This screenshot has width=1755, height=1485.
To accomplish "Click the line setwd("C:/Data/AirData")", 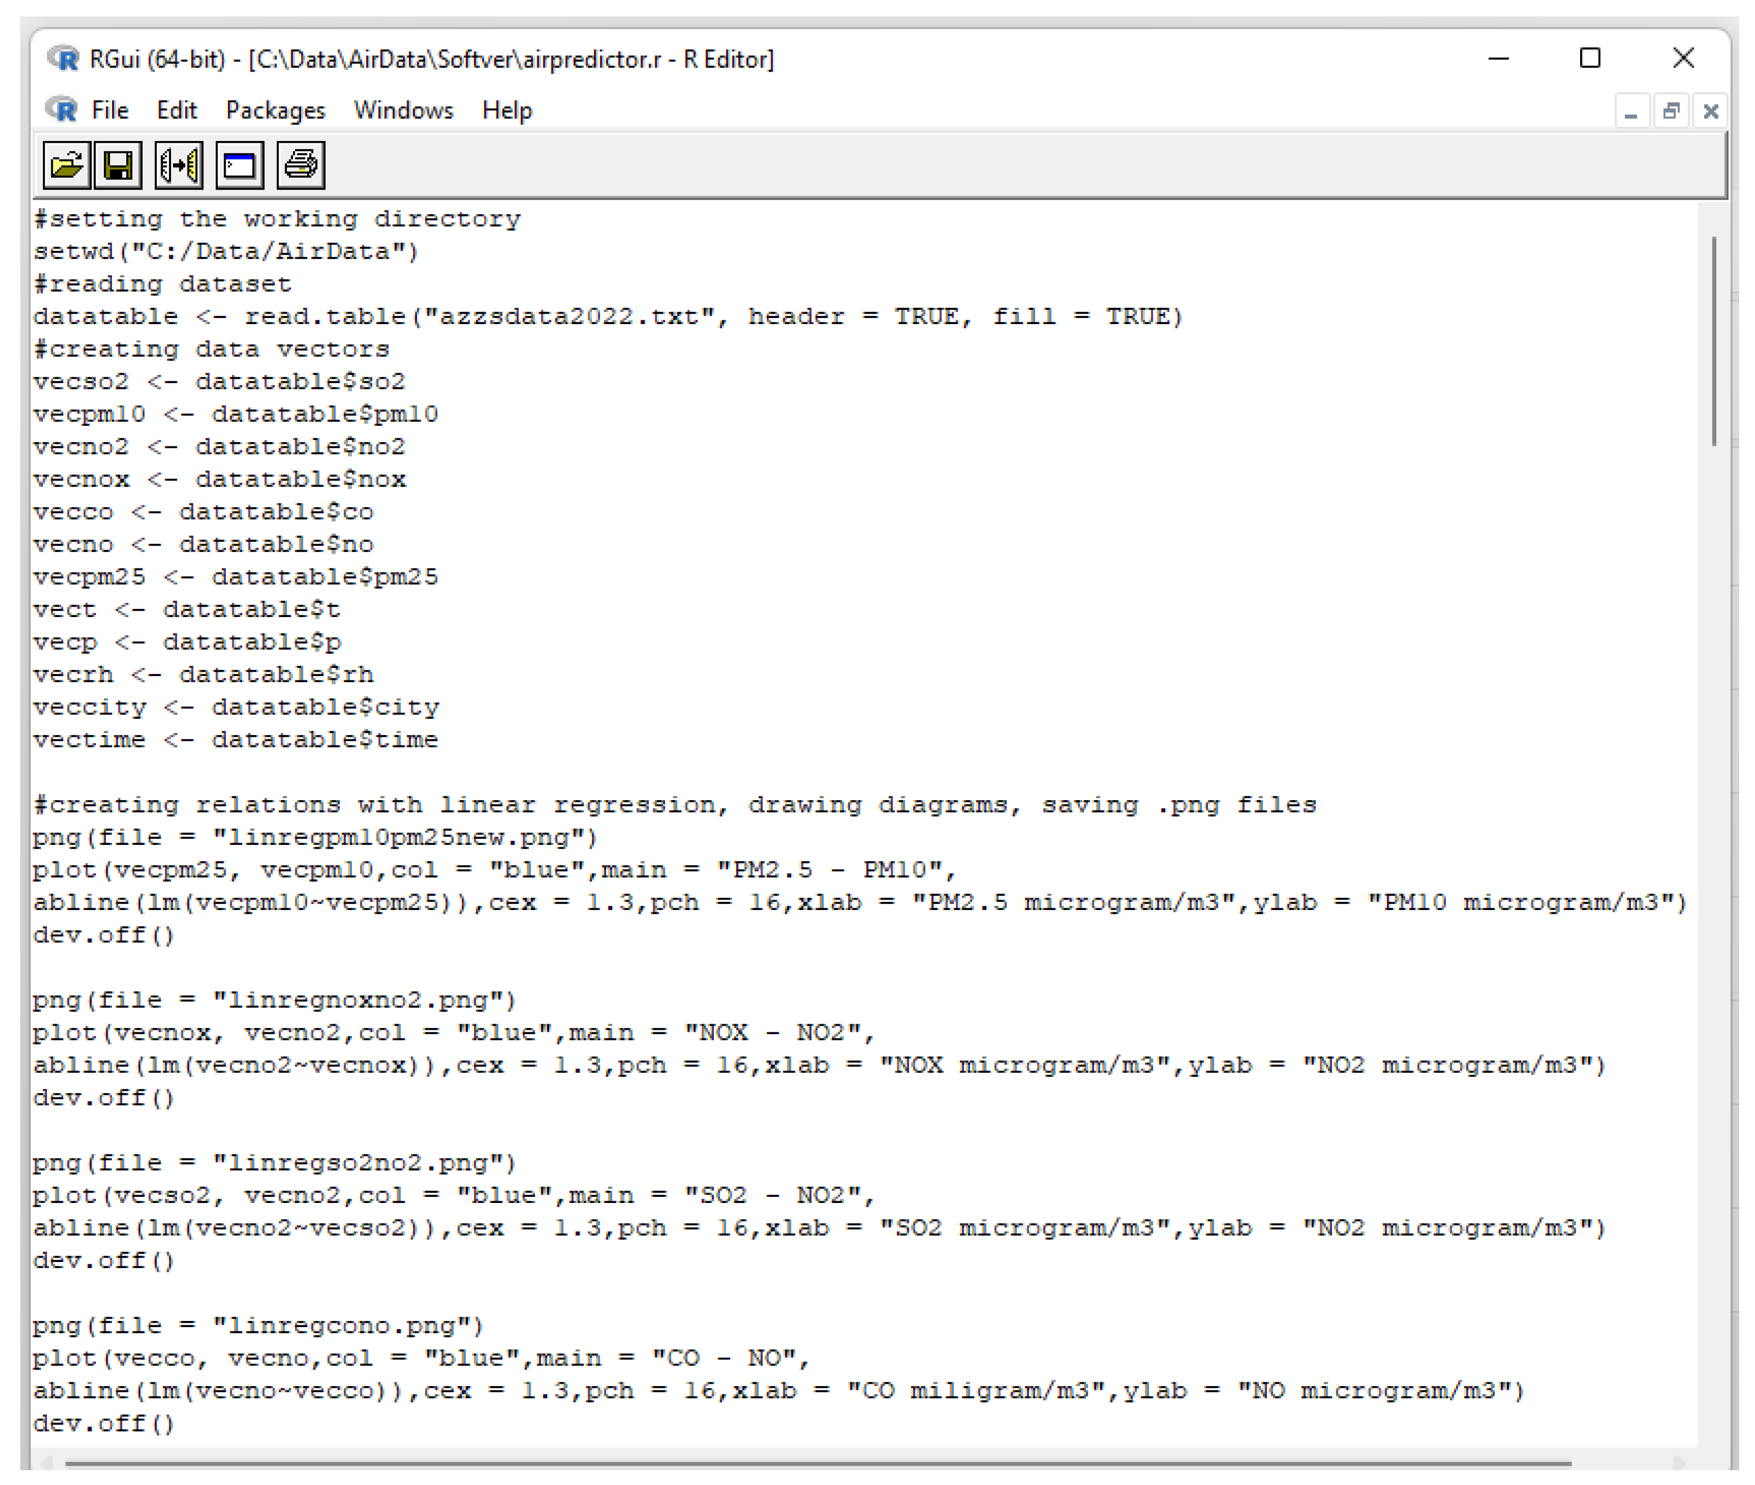I will click(x=226, y=252).
